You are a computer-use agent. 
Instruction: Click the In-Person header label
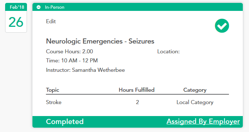tap(54, 7)
